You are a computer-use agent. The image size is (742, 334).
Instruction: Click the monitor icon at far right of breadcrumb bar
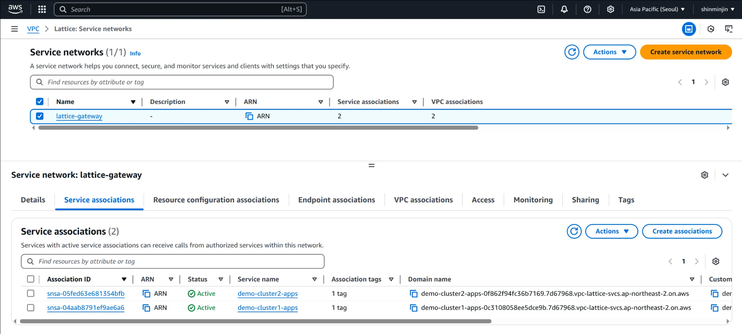(x=728, y=29)
